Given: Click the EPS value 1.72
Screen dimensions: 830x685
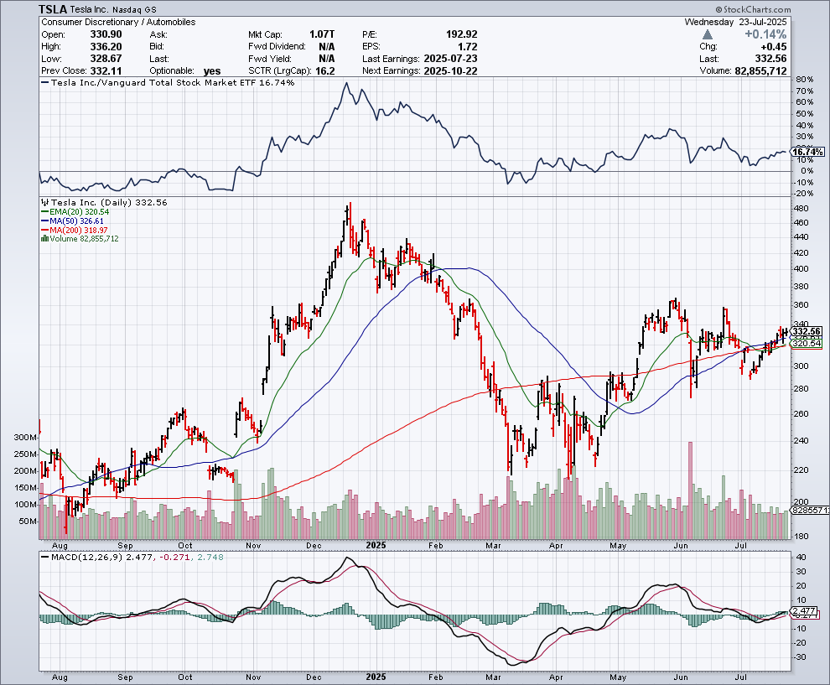Looking at the screenshot, I should 468,47.
